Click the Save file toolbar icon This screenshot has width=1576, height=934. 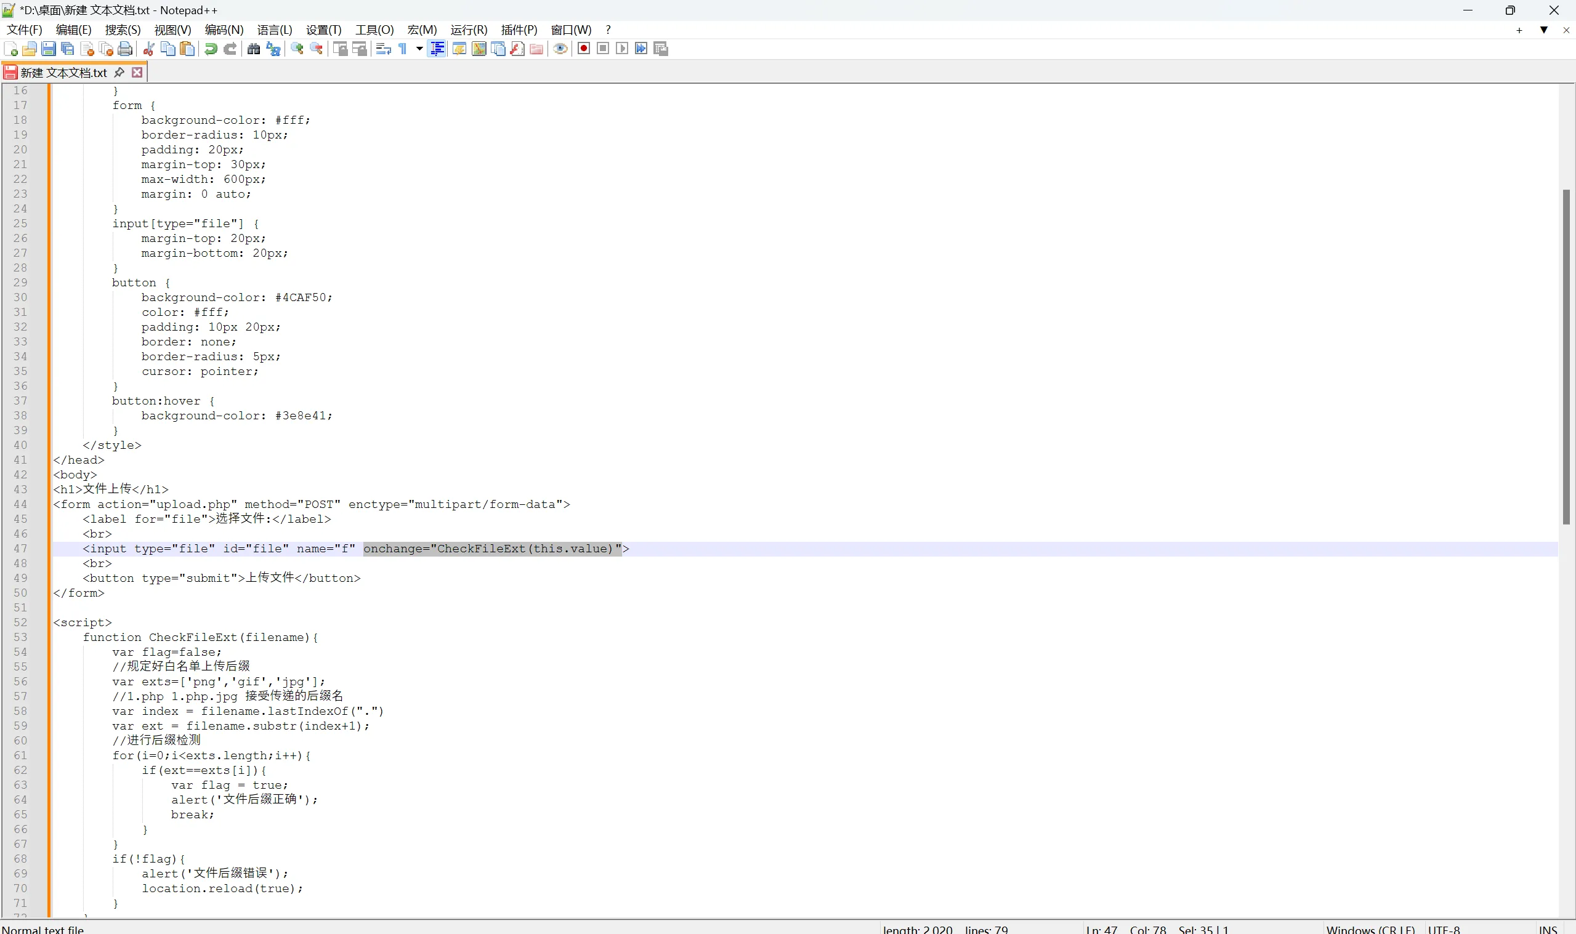49,49
